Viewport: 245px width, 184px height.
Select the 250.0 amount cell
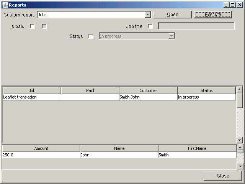click(x=41, y=155)
